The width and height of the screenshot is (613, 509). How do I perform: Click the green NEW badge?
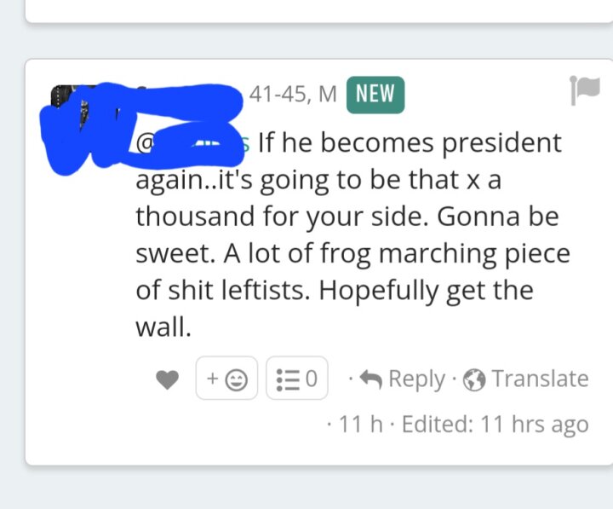(375, 95)
